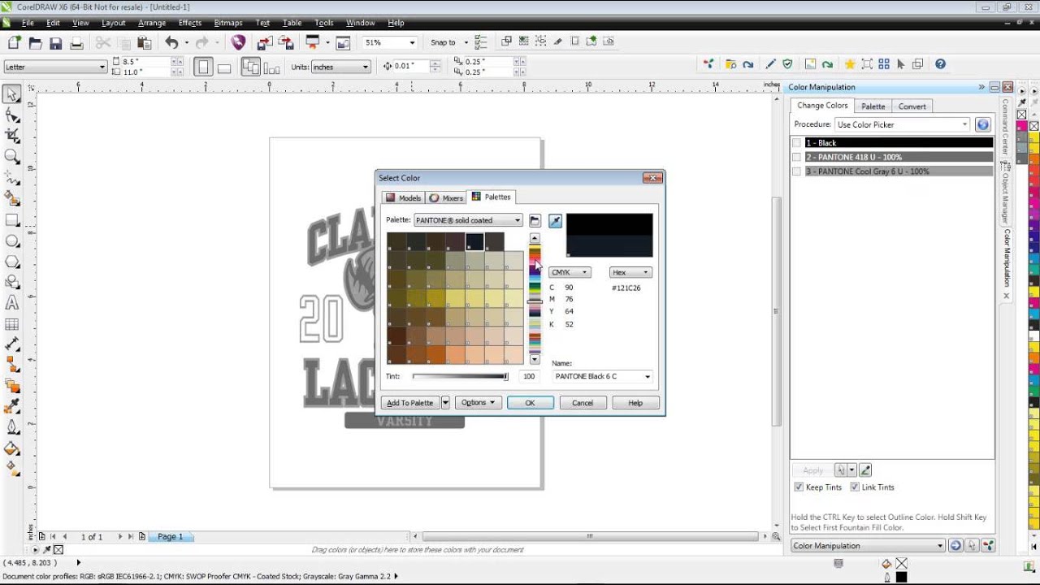Select the Table tool in the toolbox

point(12,324)
